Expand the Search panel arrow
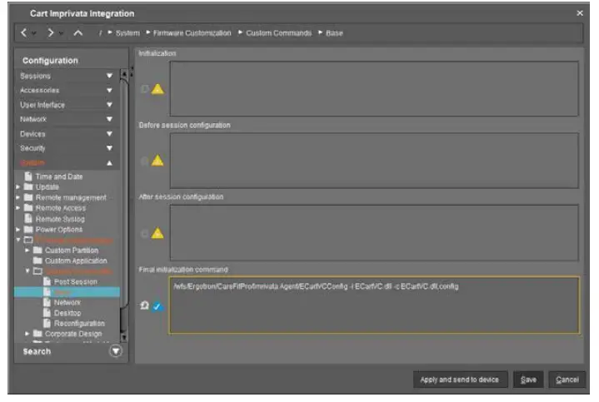The height and width of the screenshot is (402, 599). pos(116,351)
